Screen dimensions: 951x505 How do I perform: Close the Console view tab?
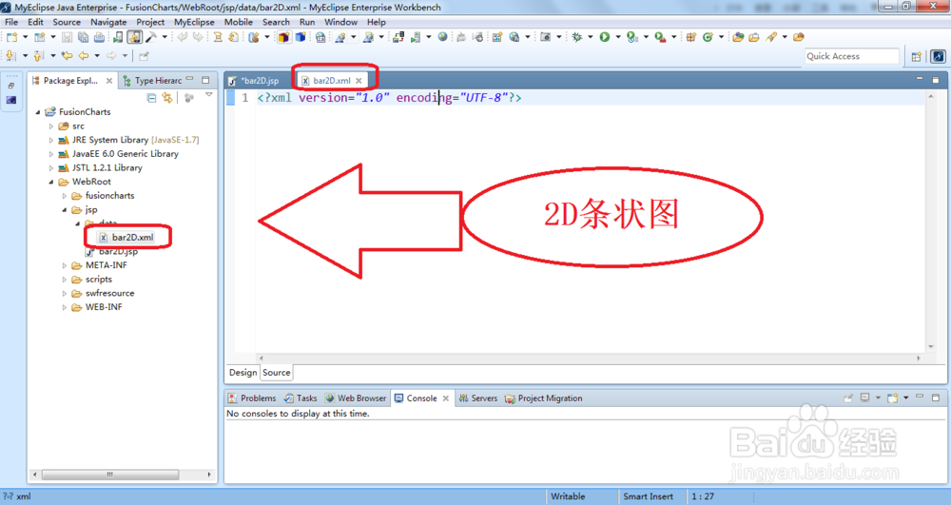[446, 398]
